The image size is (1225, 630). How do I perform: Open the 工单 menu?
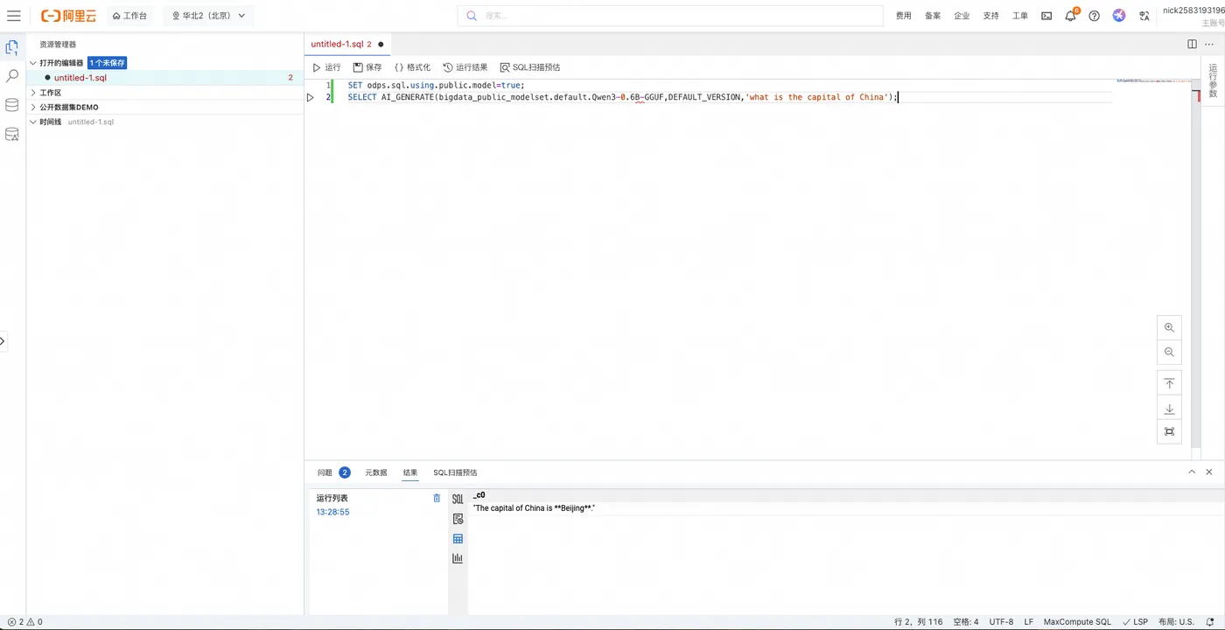(x=1020, y=16)
